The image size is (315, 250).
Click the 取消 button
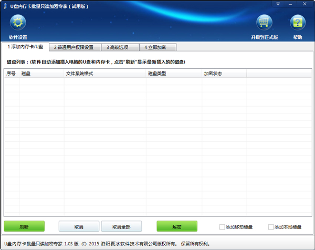click(79, 226)
